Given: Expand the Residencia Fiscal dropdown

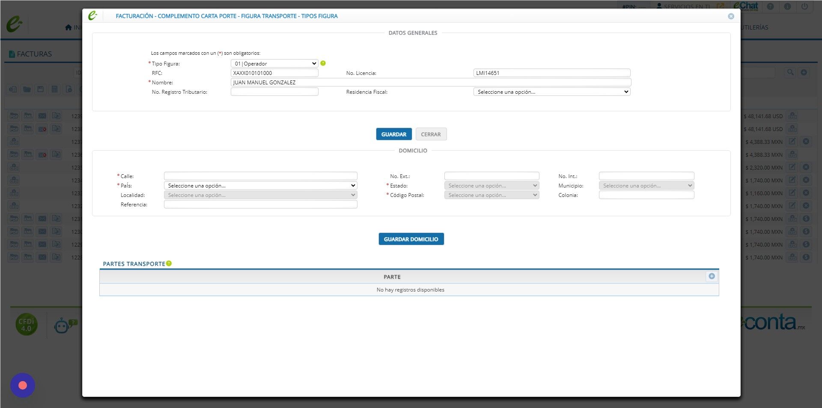Looking at the screenshot, I should 552,92.
